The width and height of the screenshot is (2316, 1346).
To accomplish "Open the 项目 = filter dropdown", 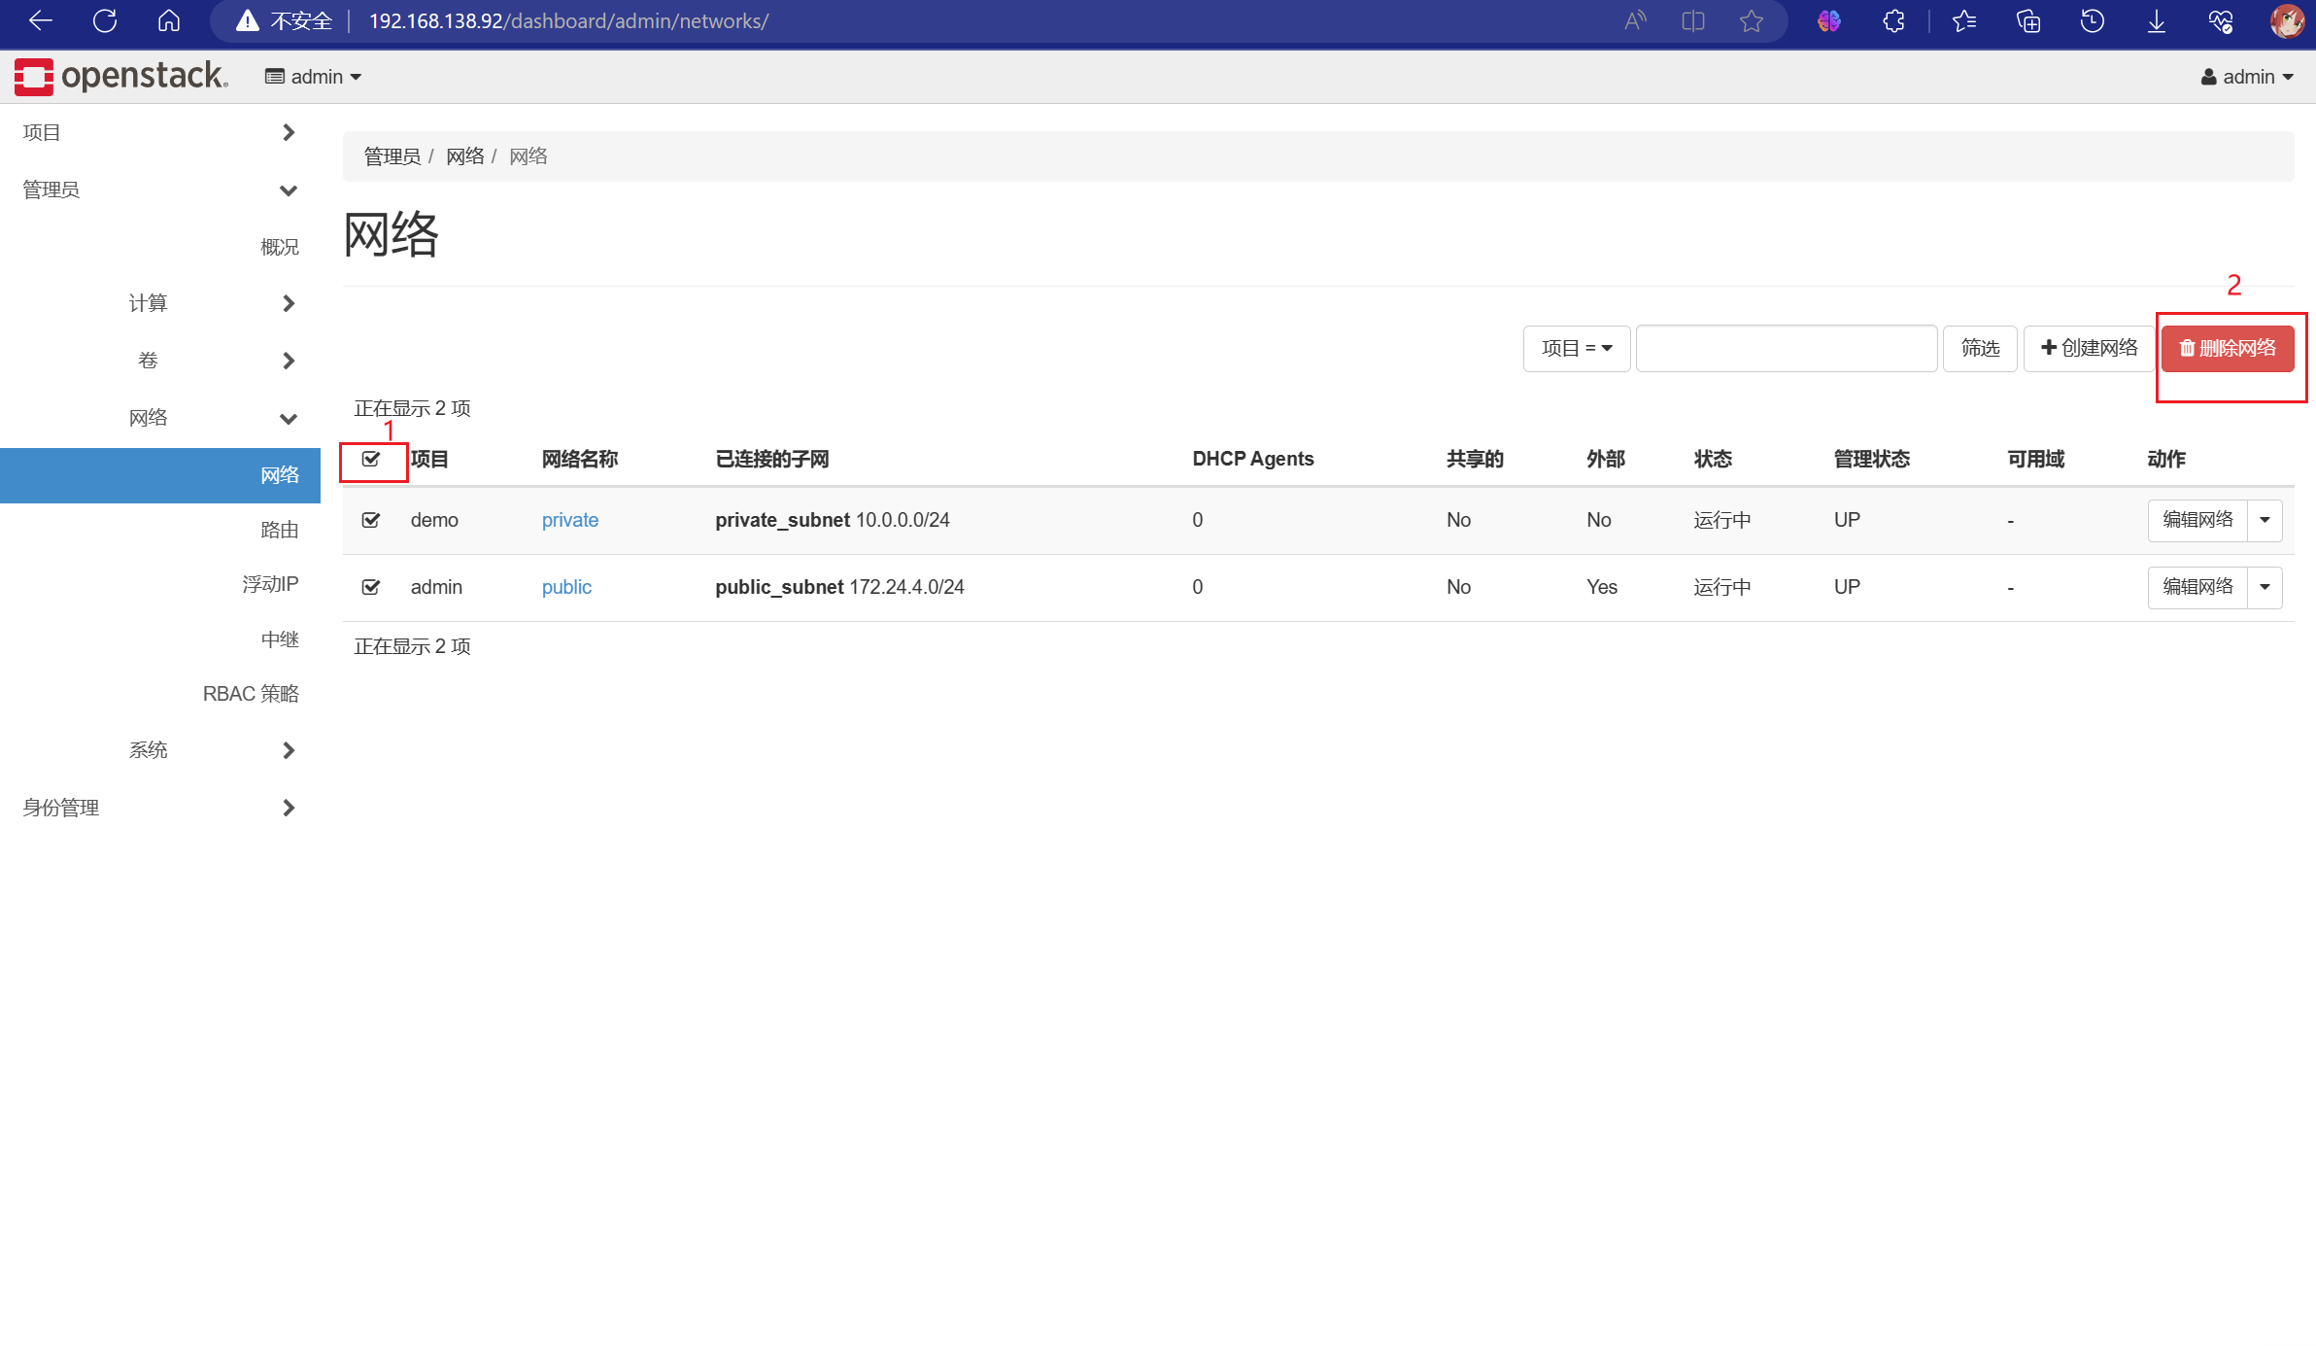I will click(x=1576, y=348).
